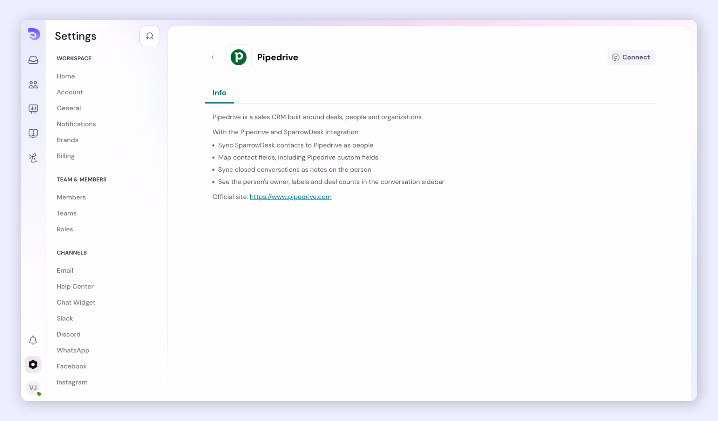The image size is (718, 421).
Task: Select the Info tab
Action: (x=219, y=93)
